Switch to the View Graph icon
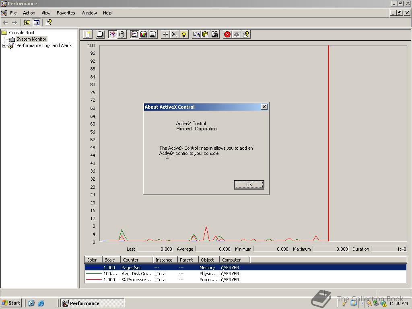412x309 pixels. tap(134, 35)
